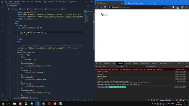Open FileZilla from the taskbar
189x106 pixels.
click(20, 104)
